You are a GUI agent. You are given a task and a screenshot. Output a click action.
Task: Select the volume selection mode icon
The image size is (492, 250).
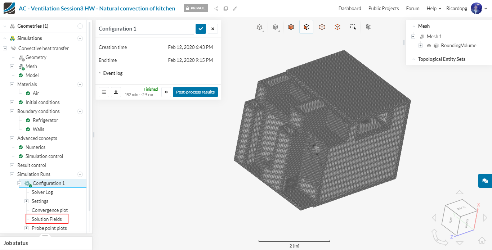pyautogui.click(x=291, y=27)
